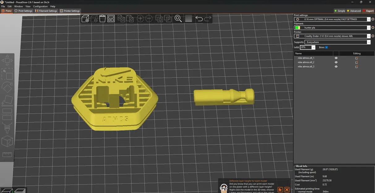The width and height of the screenshot is (375, 193).
Task: Switch to Advanced mode
Action: (354, 11)
